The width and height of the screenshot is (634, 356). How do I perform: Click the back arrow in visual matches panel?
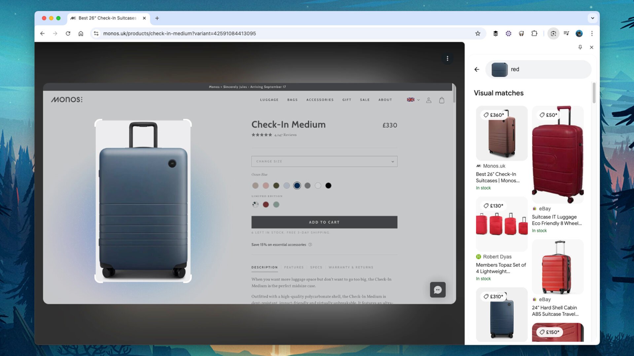click(477, 69)
